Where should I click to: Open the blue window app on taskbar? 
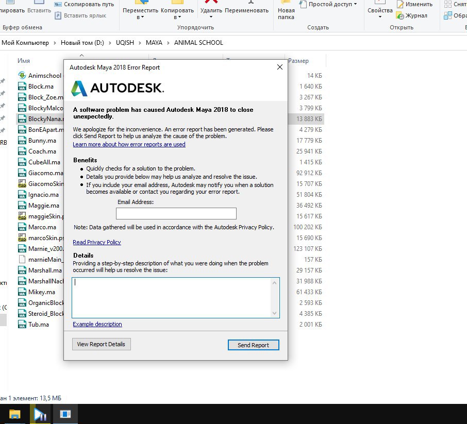click(x=65, y=414)
